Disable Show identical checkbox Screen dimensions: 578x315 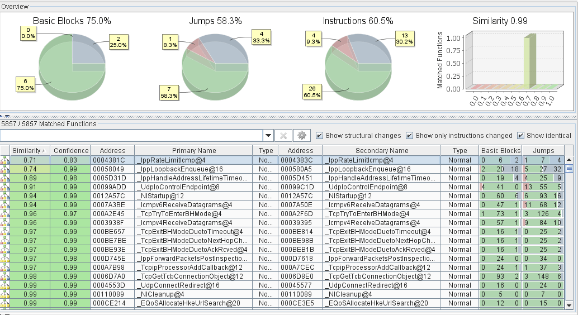click(x=521, y=136)
